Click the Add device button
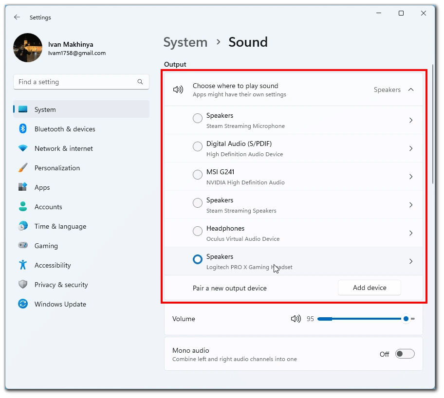The width and height of the screenshot is (444, 398). pyautogui.click(x=369, y=288)
